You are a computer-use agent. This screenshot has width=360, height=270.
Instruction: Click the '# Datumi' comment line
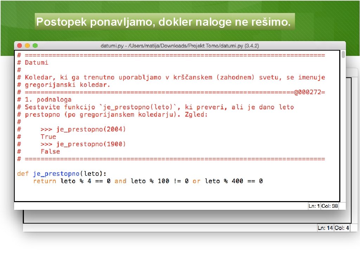coord(33,63)
